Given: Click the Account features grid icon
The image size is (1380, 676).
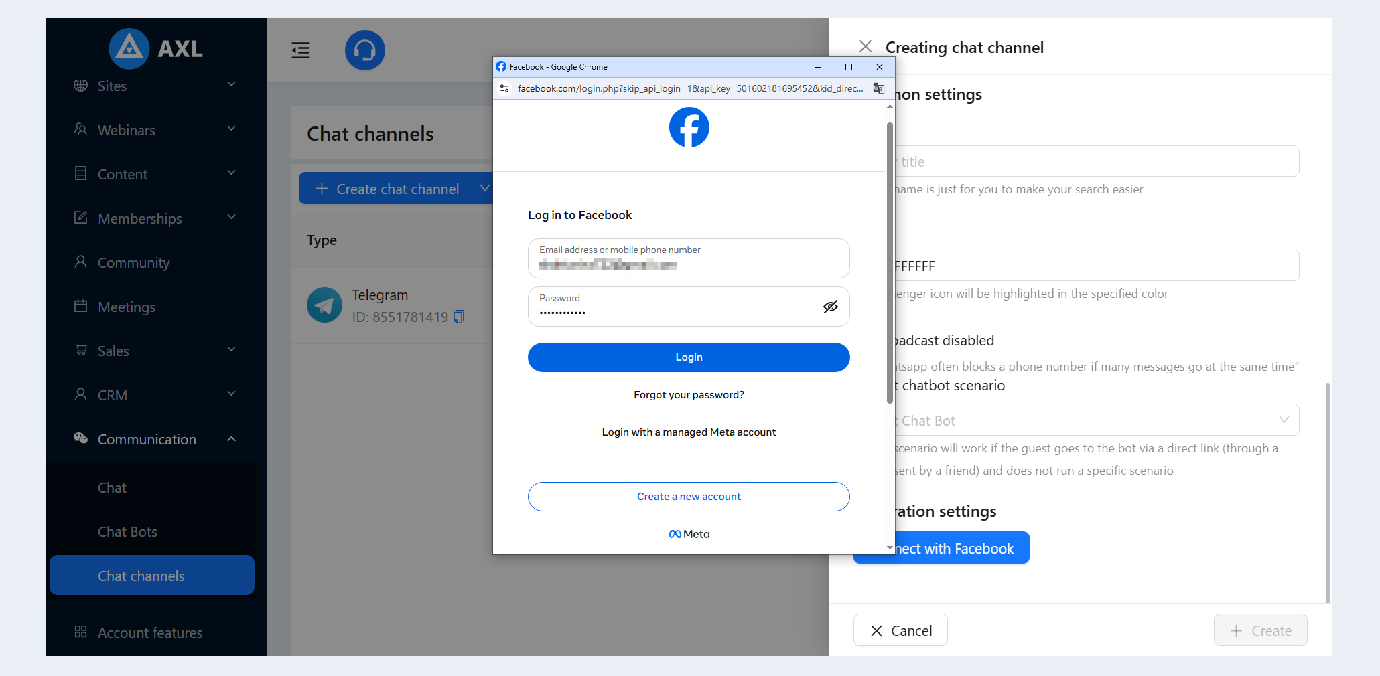Looking at the screenshot, I should pyautogui.click(x=81, y=632).
